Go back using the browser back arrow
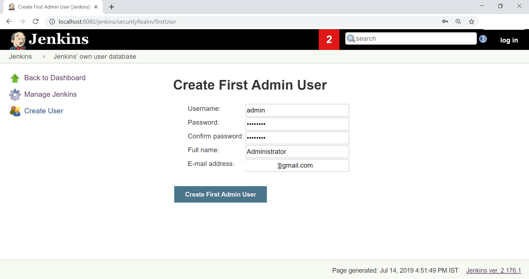This screenshot has width=529, height=279. (x=9, y=22)
